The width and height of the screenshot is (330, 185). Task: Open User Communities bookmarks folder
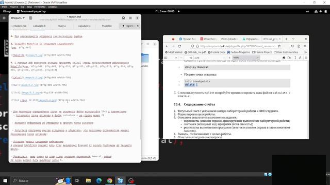pyautogui.click(x=286, y=52)
